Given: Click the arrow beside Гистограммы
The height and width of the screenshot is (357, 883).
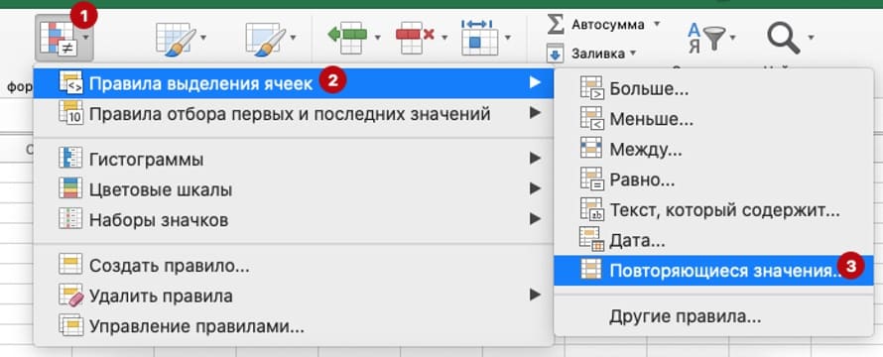Looking at the screenshot, I should [x=535, y=159].
